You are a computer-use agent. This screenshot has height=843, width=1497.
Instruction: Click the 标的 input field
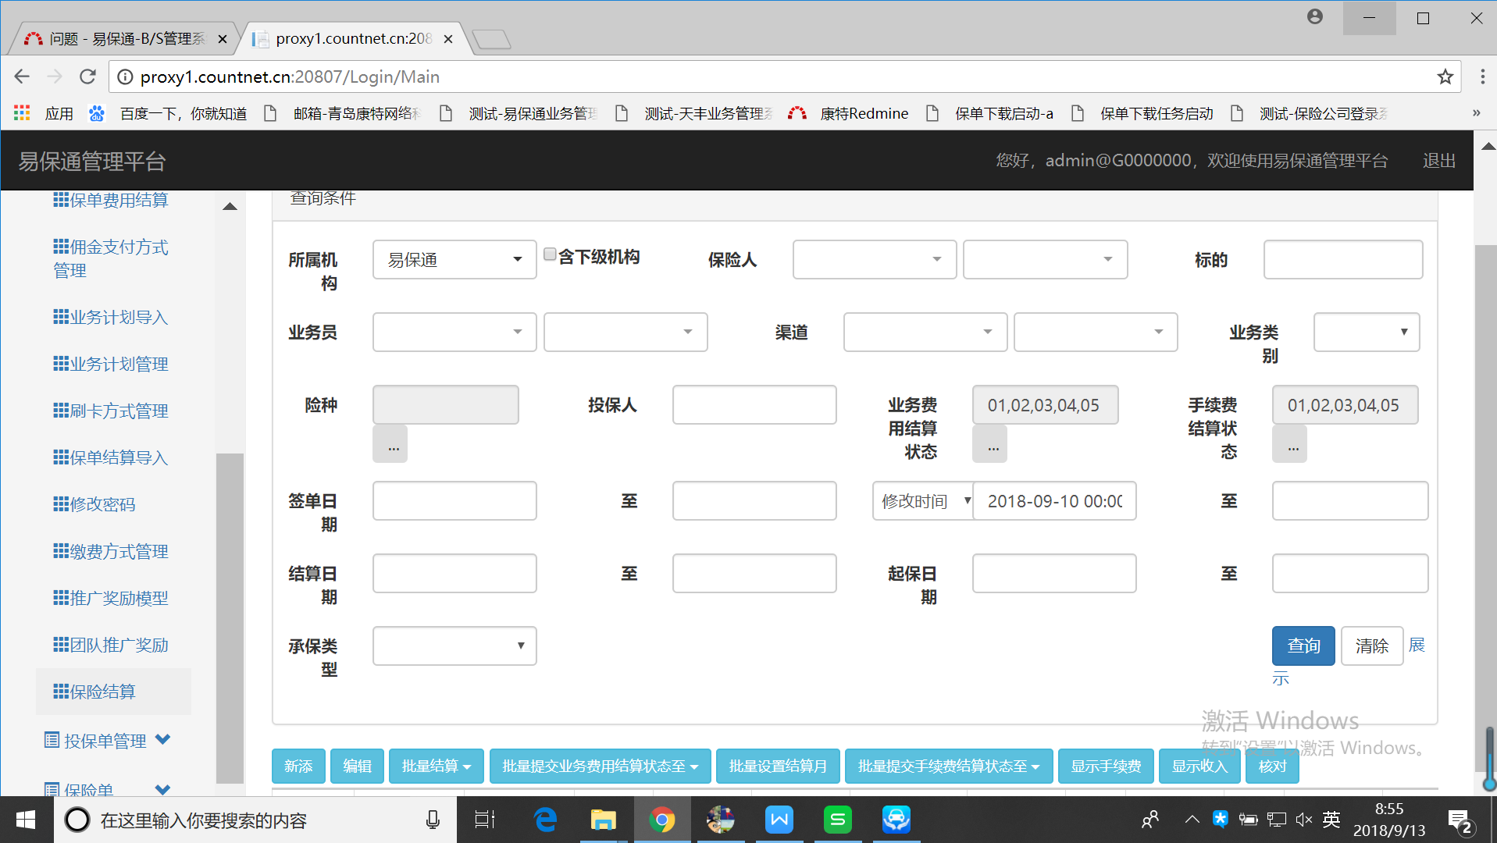coord(1343,260)
